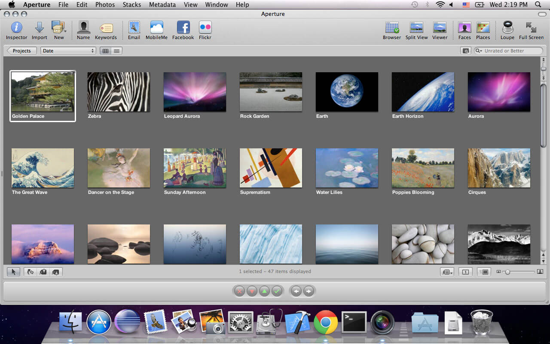The width and height of the screenshot is (550, 344).
Task: Open the Wi-Fi status menu
Action: [x=440, y=5]
